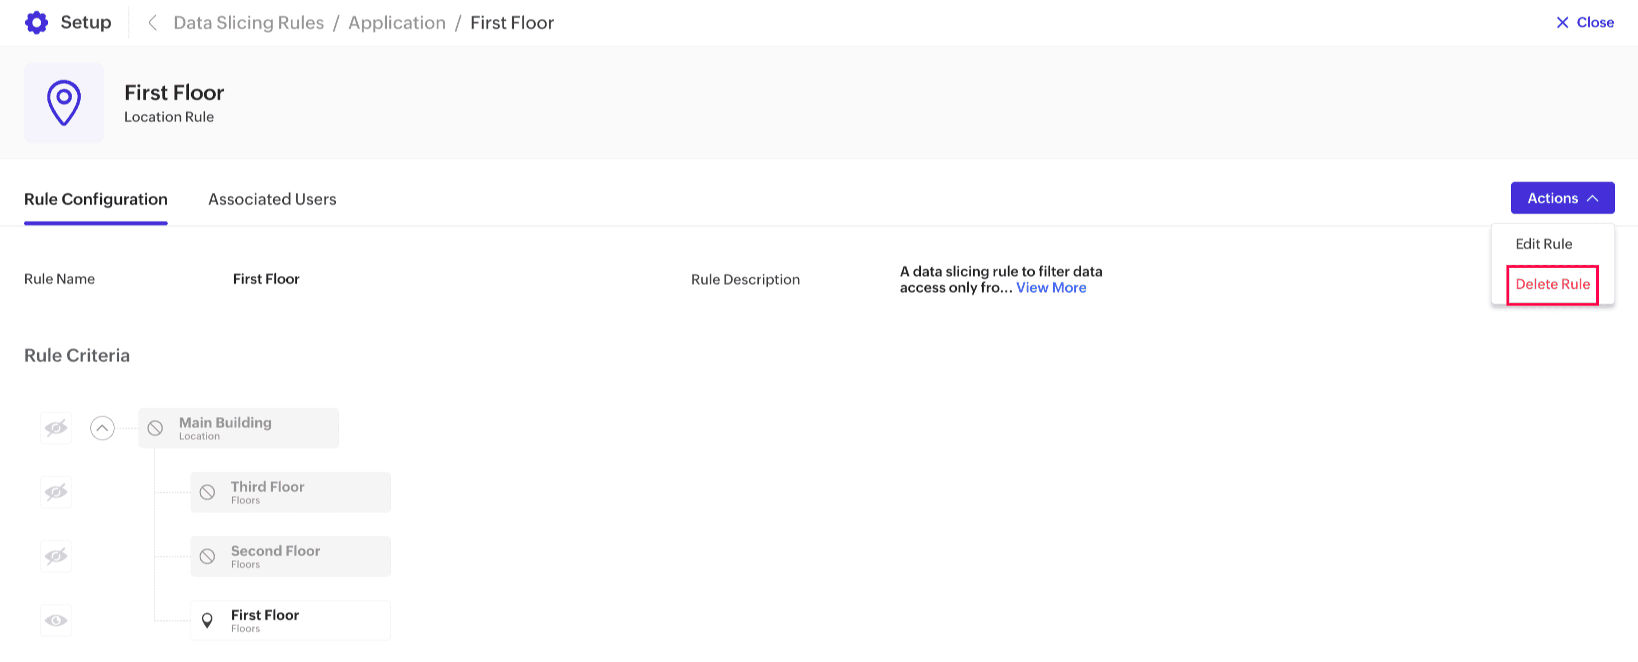Click the back chevron before Data Slicing Rules
This screenshot has width=1638, height=662.
click(x=152, y=23)
